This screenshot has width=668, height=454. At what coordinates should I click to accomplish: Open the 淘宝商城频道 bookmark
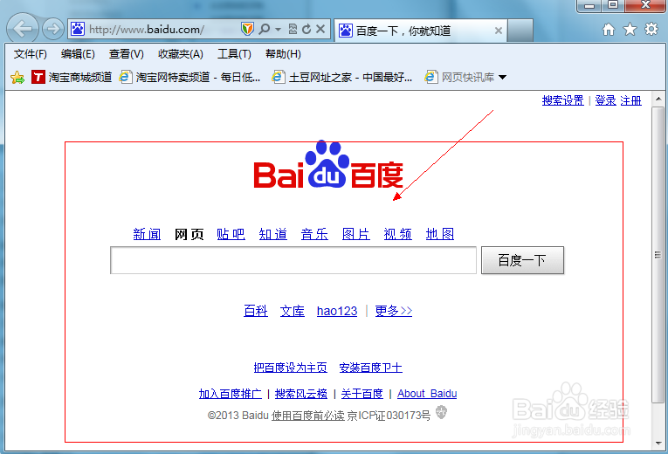(72, 77)
